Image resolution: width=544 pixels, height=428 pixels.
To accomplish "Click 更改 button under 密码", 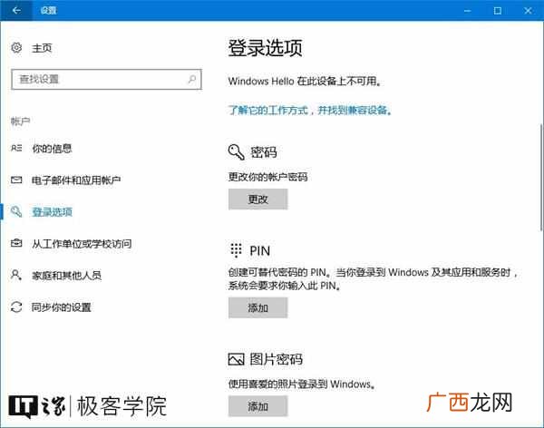I will [257, 199].
